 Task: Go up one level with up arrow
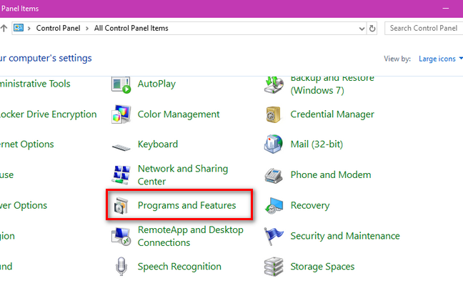pos(4,28)
